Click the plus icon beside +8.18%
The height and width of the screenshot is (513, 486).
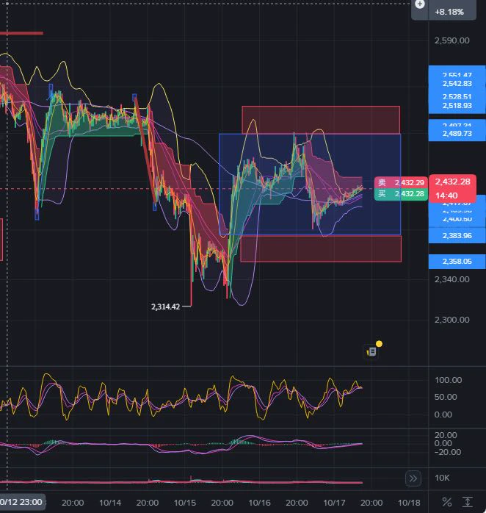[x=420, y=4]
